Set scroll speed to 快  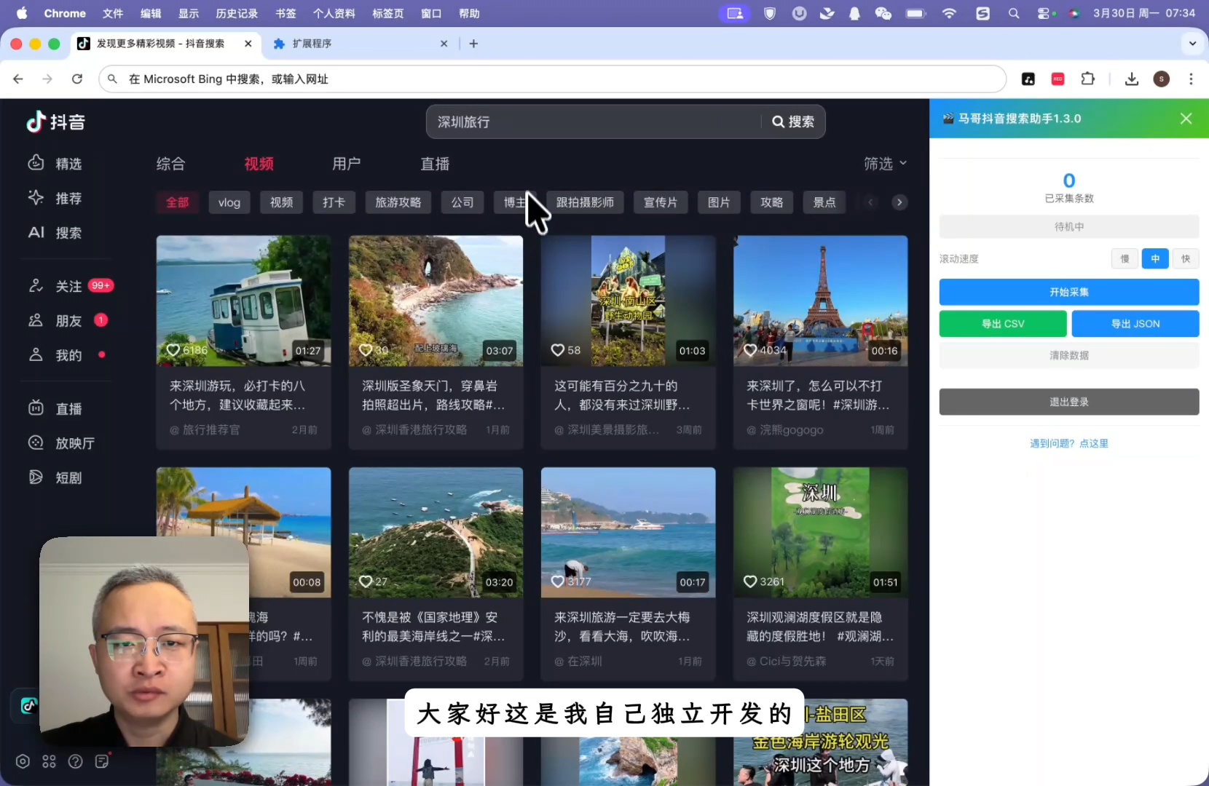[1186, 258]
